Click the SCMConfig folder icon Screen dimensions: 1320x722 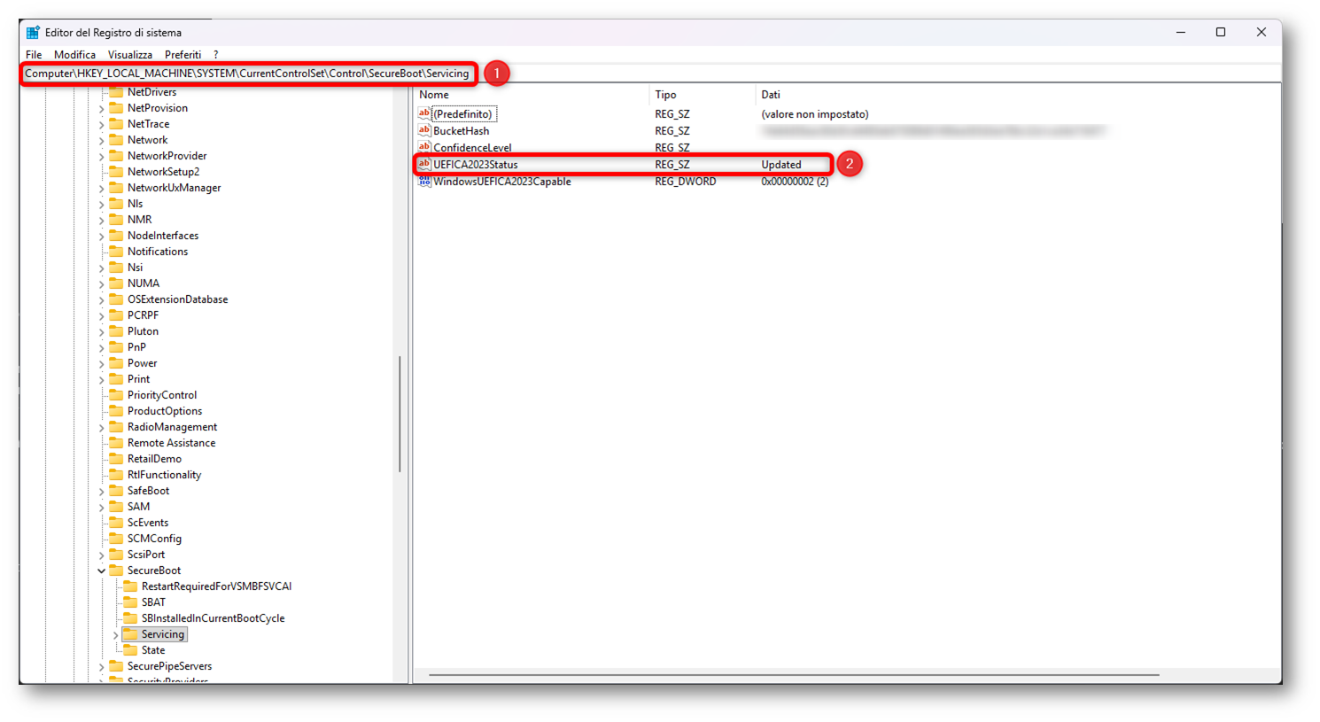[116, 539]
